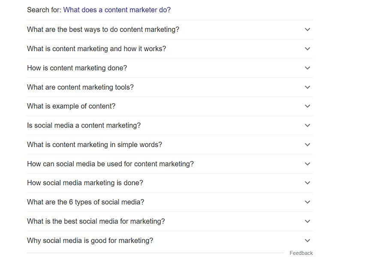Expand 'How social media marketing is done?'

[307, 183]
